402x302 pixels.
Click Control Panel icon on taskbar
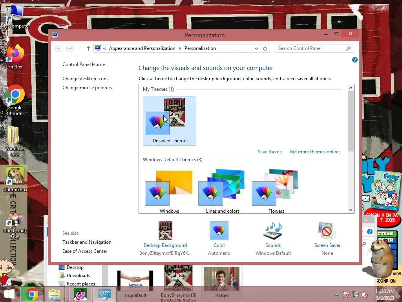[104, 294]
